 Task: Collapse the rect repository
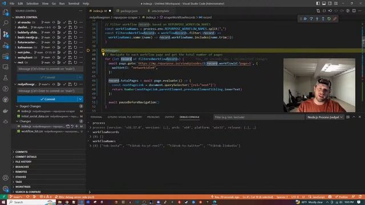tap(15, 62)
